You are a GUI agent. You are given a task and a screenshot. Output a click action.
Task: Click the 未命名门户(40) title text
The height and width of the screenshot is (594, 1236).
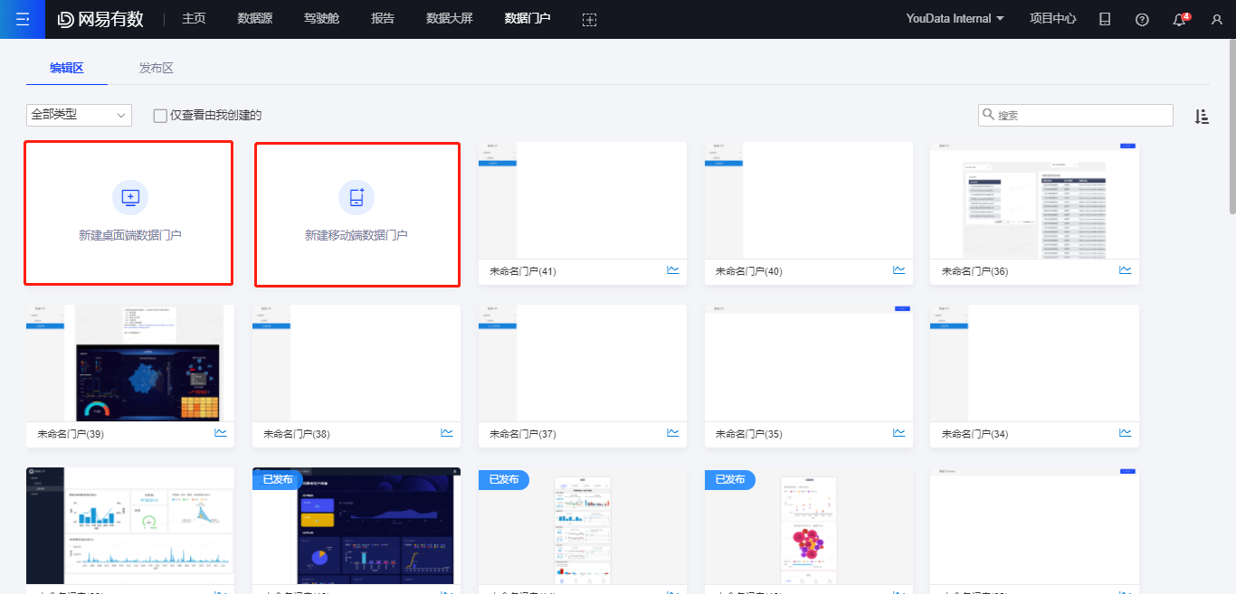749,271
